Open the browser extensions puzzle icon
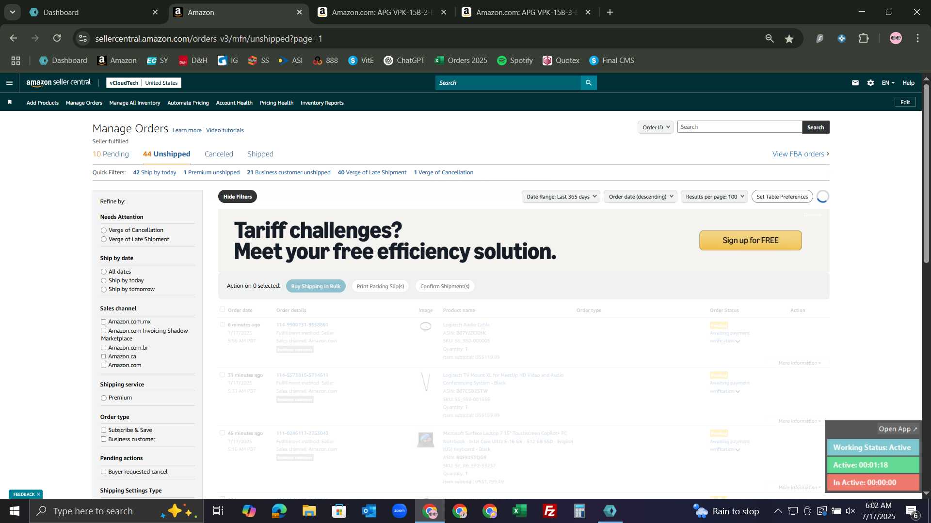 tap(864, 38)
